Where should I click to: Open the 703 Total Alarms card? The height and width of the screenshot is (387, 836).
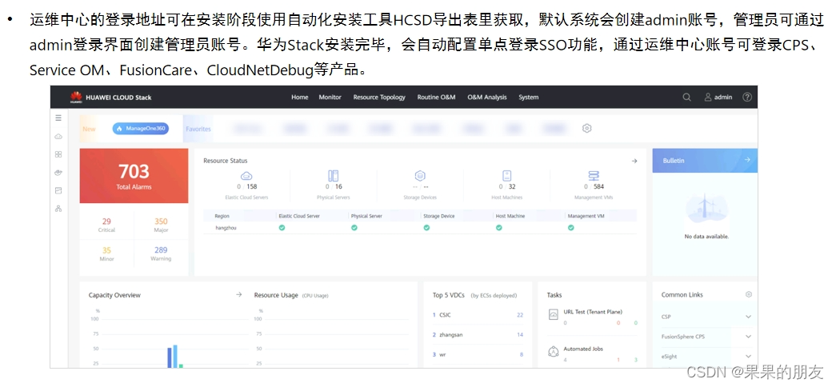134,176
